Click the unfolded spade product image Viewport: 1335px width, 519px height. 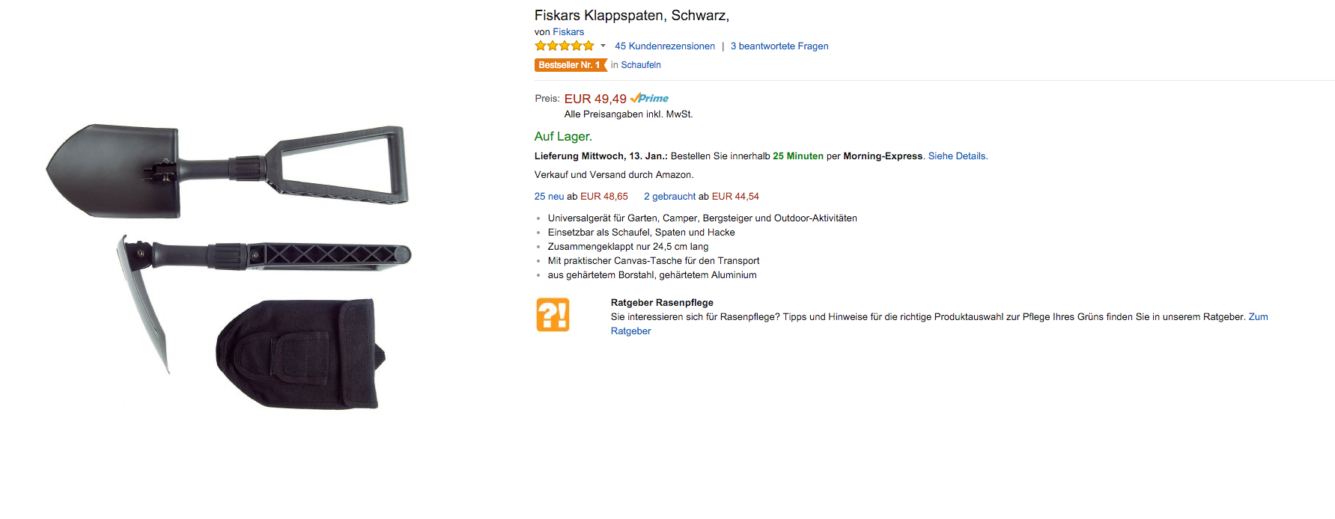coord(225,168)
